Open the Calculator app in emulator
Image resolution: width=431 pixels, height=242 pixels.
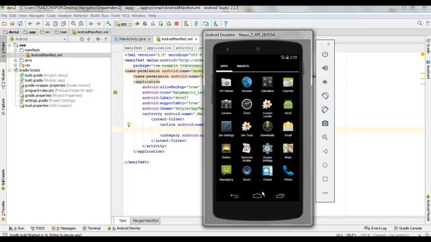[x=267, y=85]
